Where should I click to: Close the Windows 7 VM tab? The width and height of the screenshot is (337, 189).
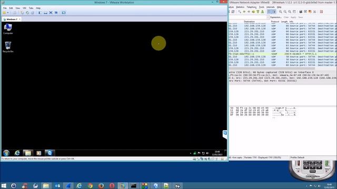coord(19,19)
